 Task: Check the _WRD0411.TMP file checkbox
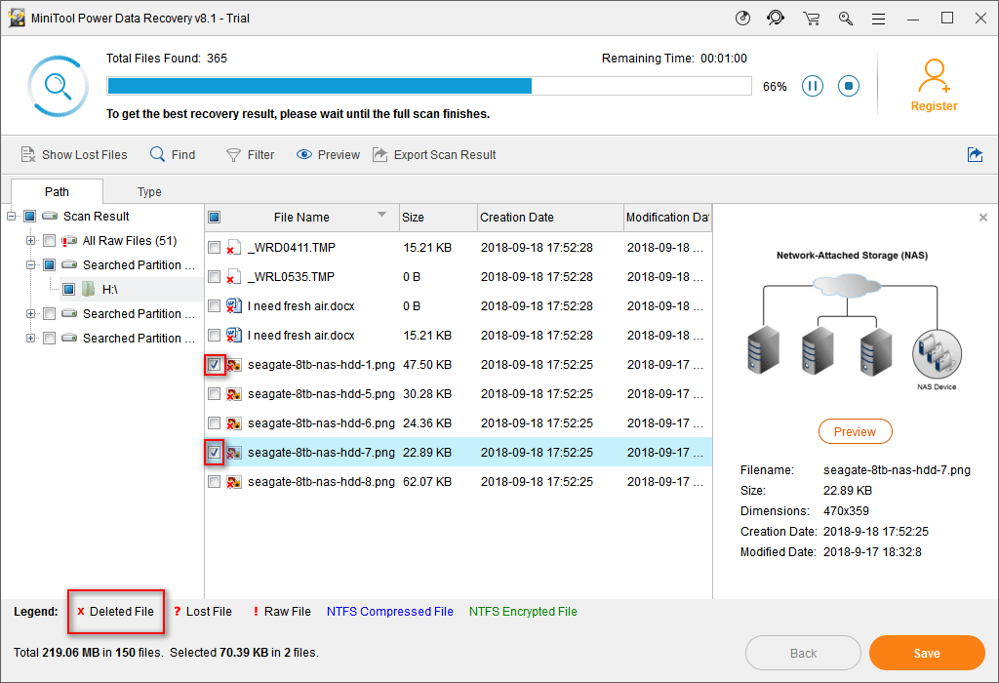point(214,247)
